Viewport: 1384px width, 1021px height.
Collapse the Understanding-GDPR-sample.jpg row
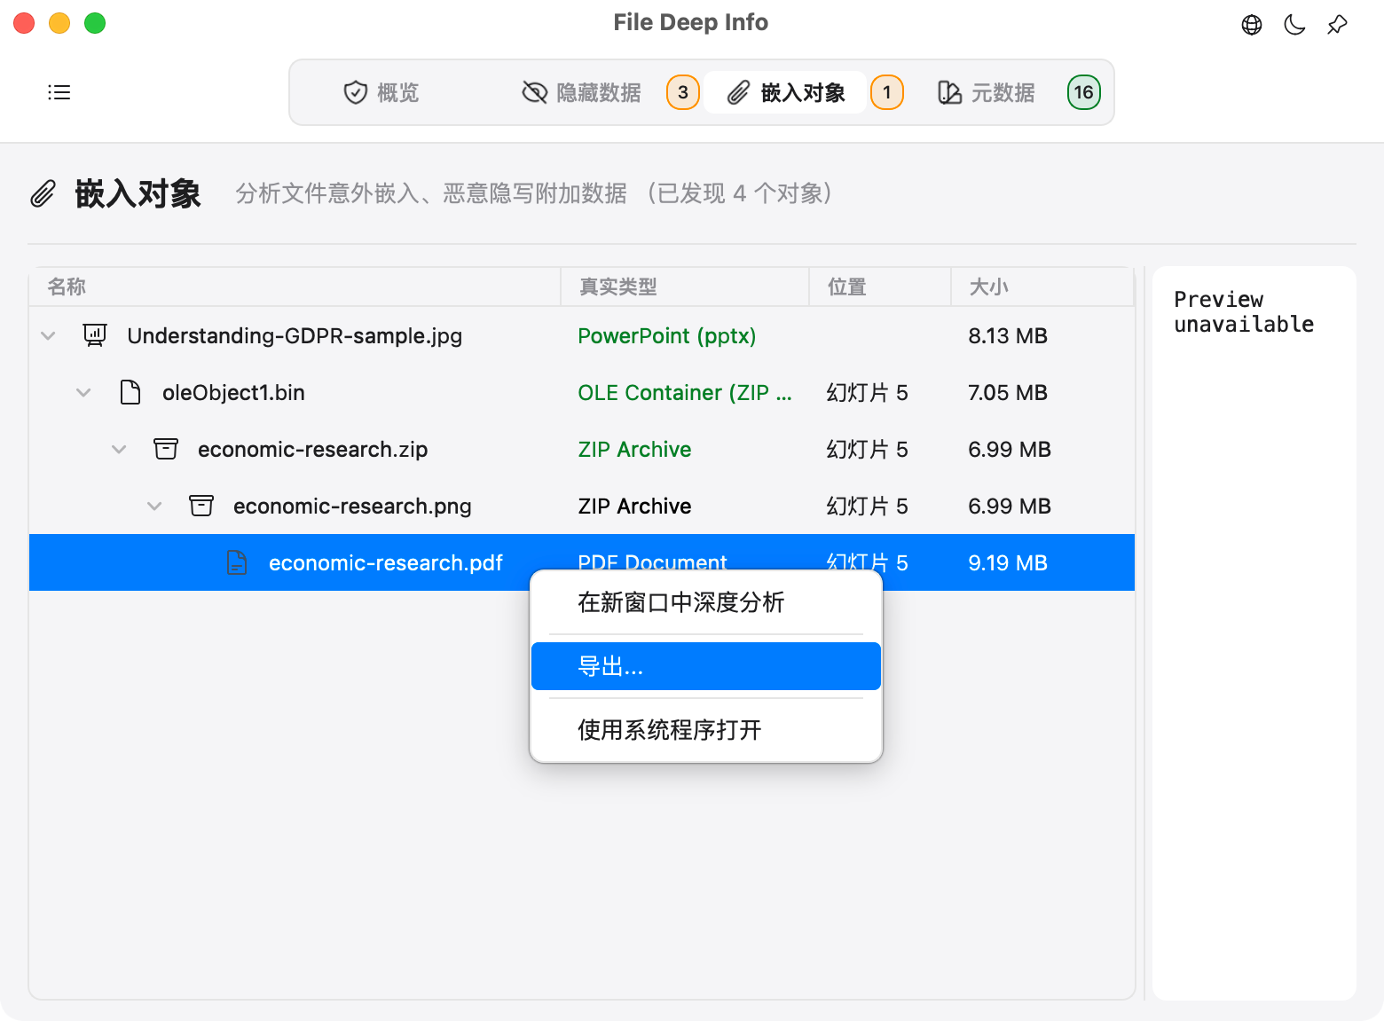pos(49,336)
